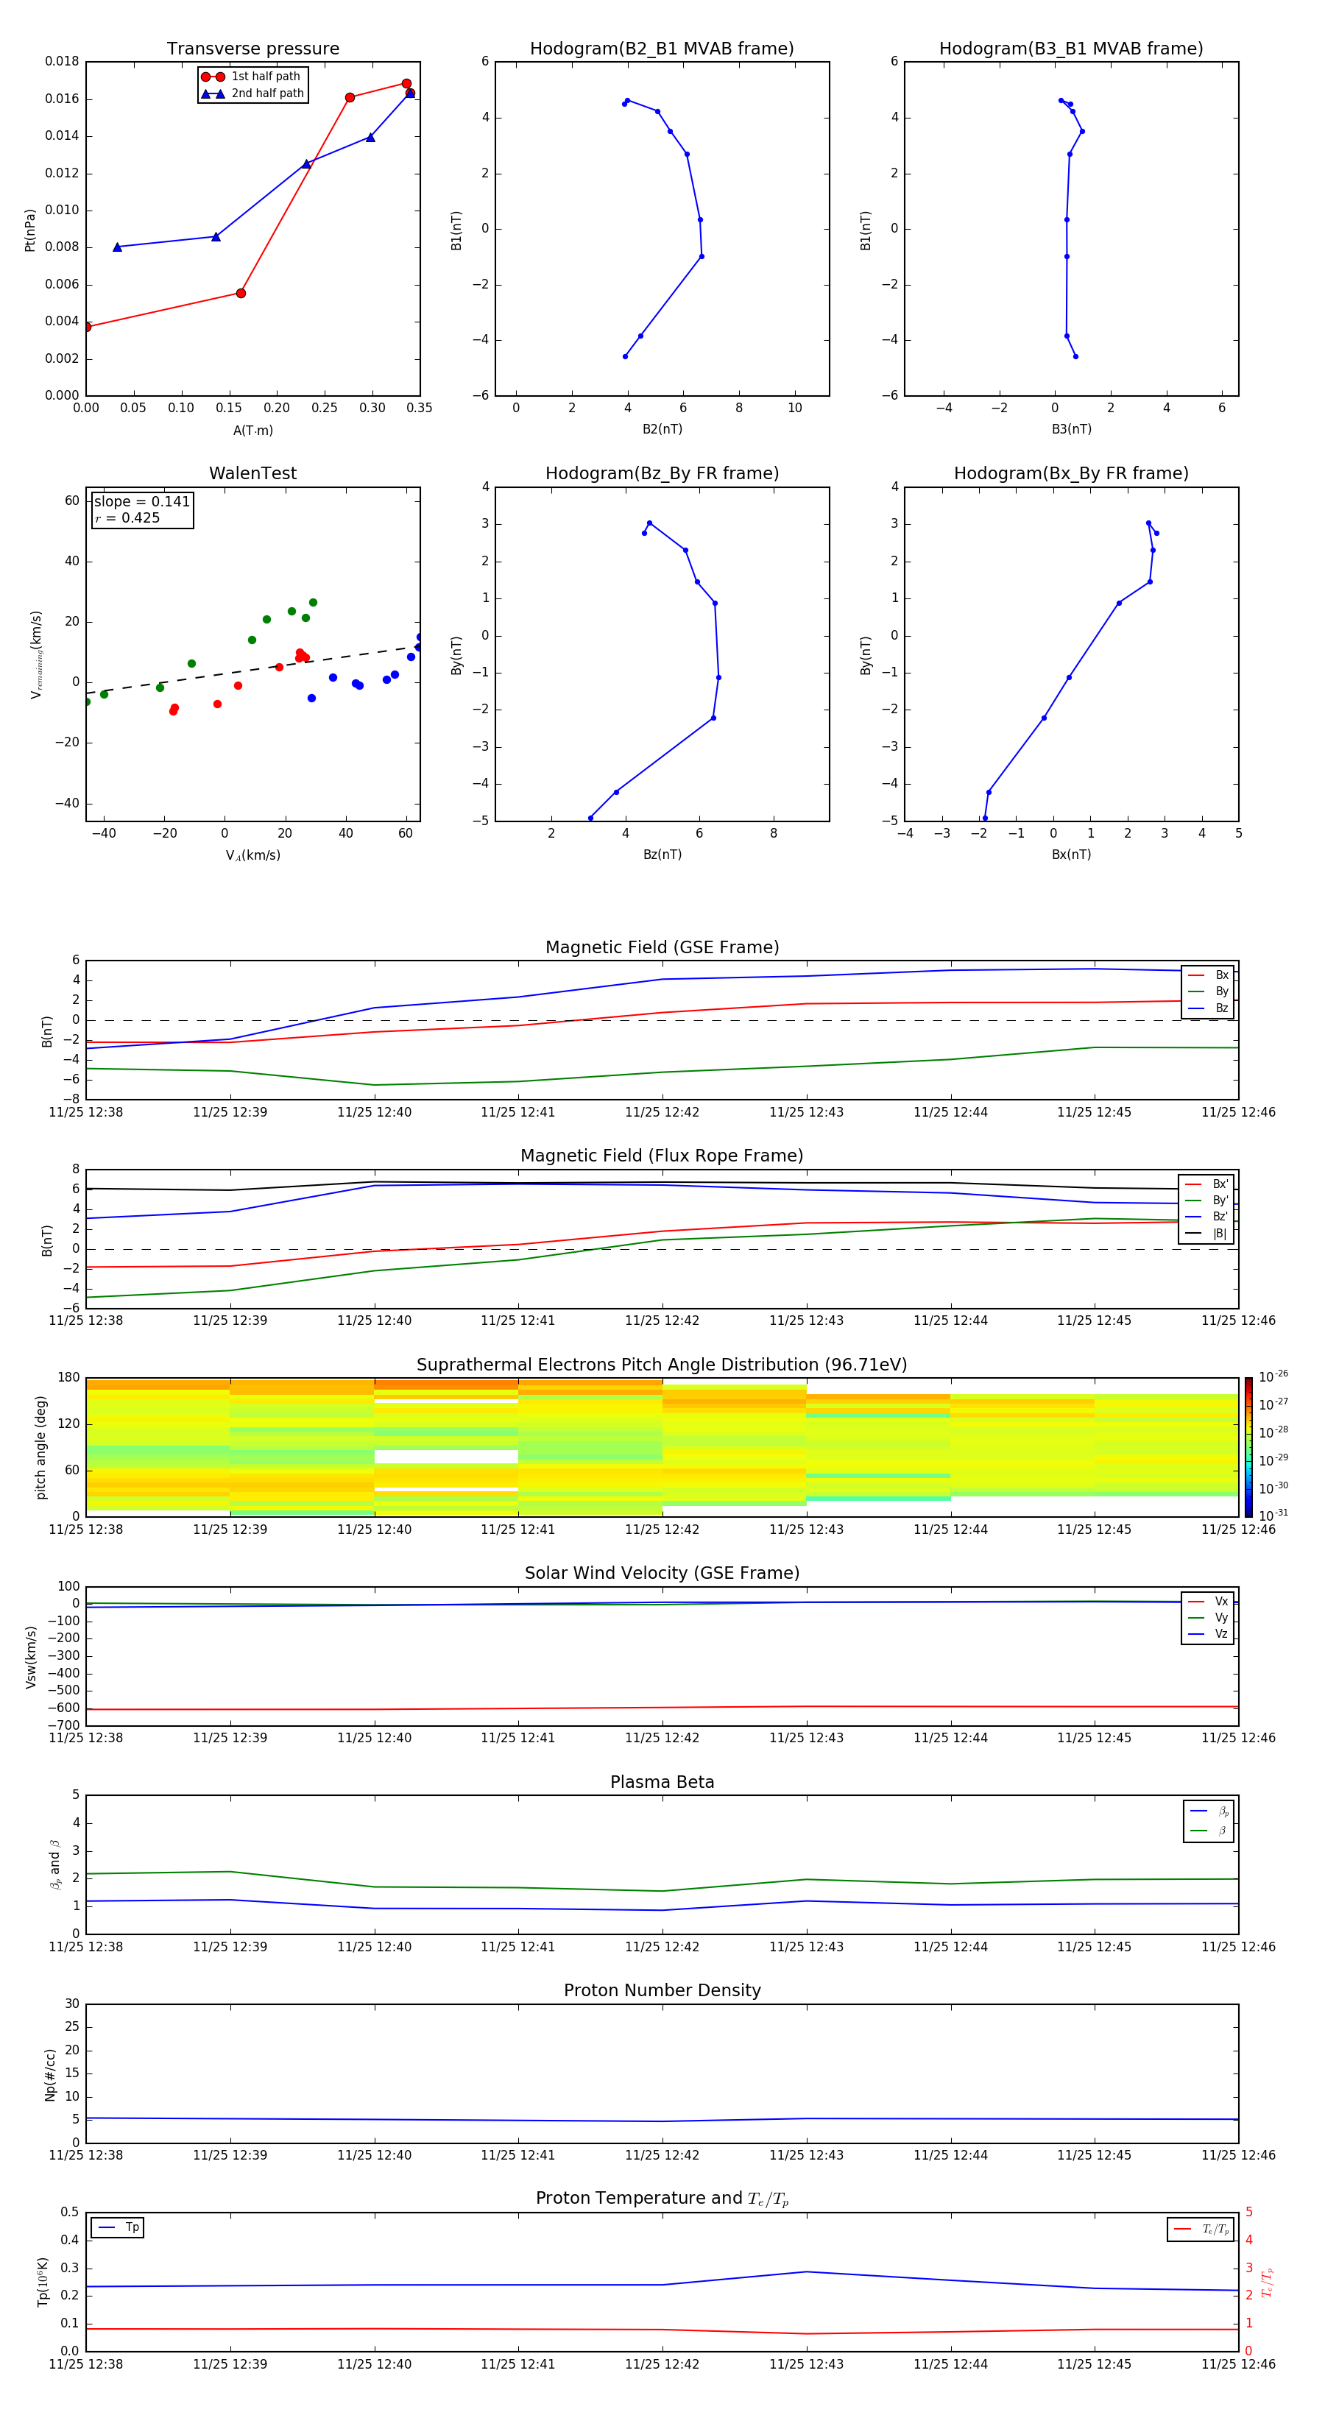The width and height of the screenshot is (1325, 2429).
Task: Click the "Solar Wind Velocity (GSE Frame)" title
Action: (x=662, y=1573)
